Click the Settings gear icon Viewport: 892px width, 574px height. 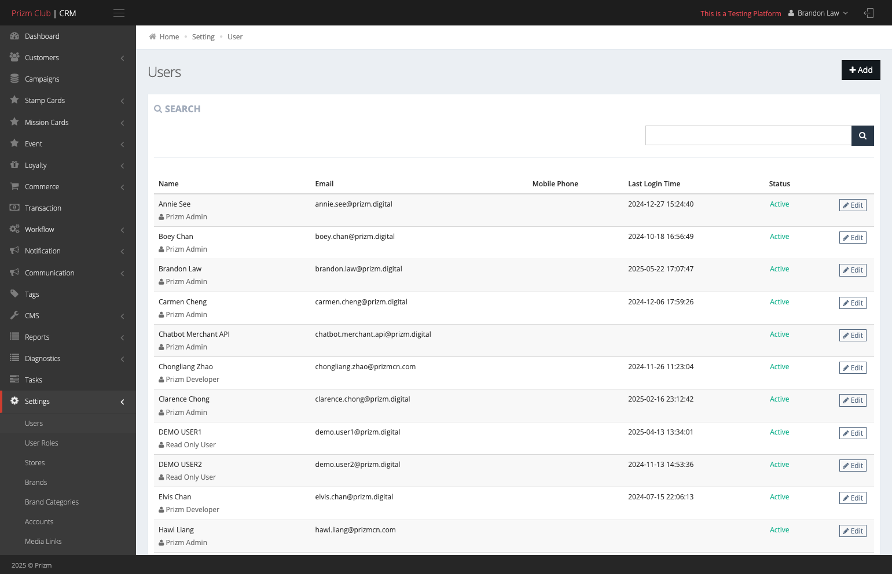tap(14, 401)
